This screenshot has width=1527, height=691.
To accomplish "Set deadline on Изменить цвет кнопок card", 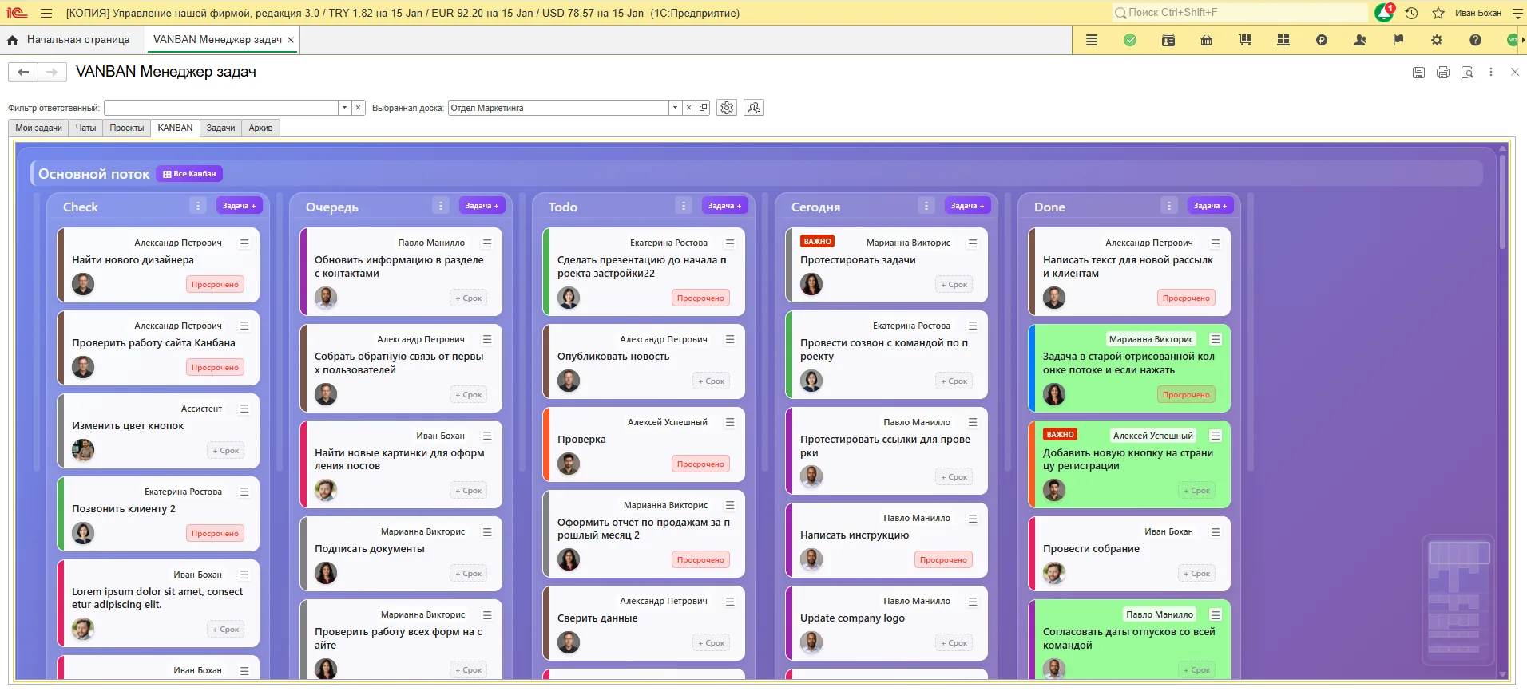I will pyautogui.click(x=226, y=451).
